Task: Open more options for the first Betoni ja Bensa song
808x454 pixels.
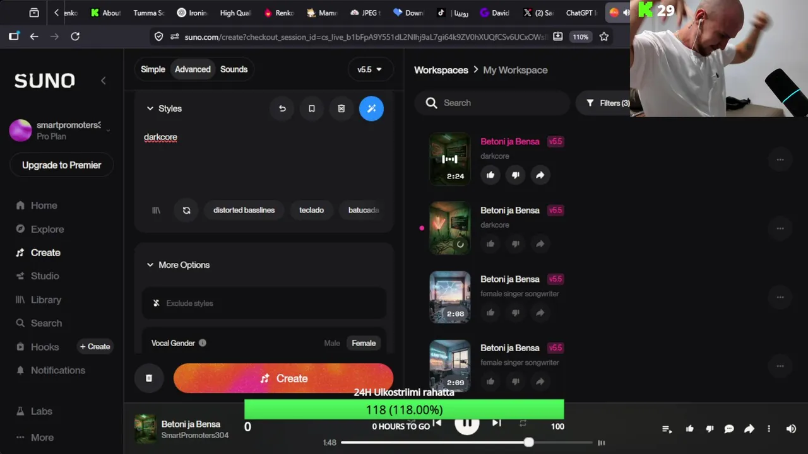Action: (780, 160)
